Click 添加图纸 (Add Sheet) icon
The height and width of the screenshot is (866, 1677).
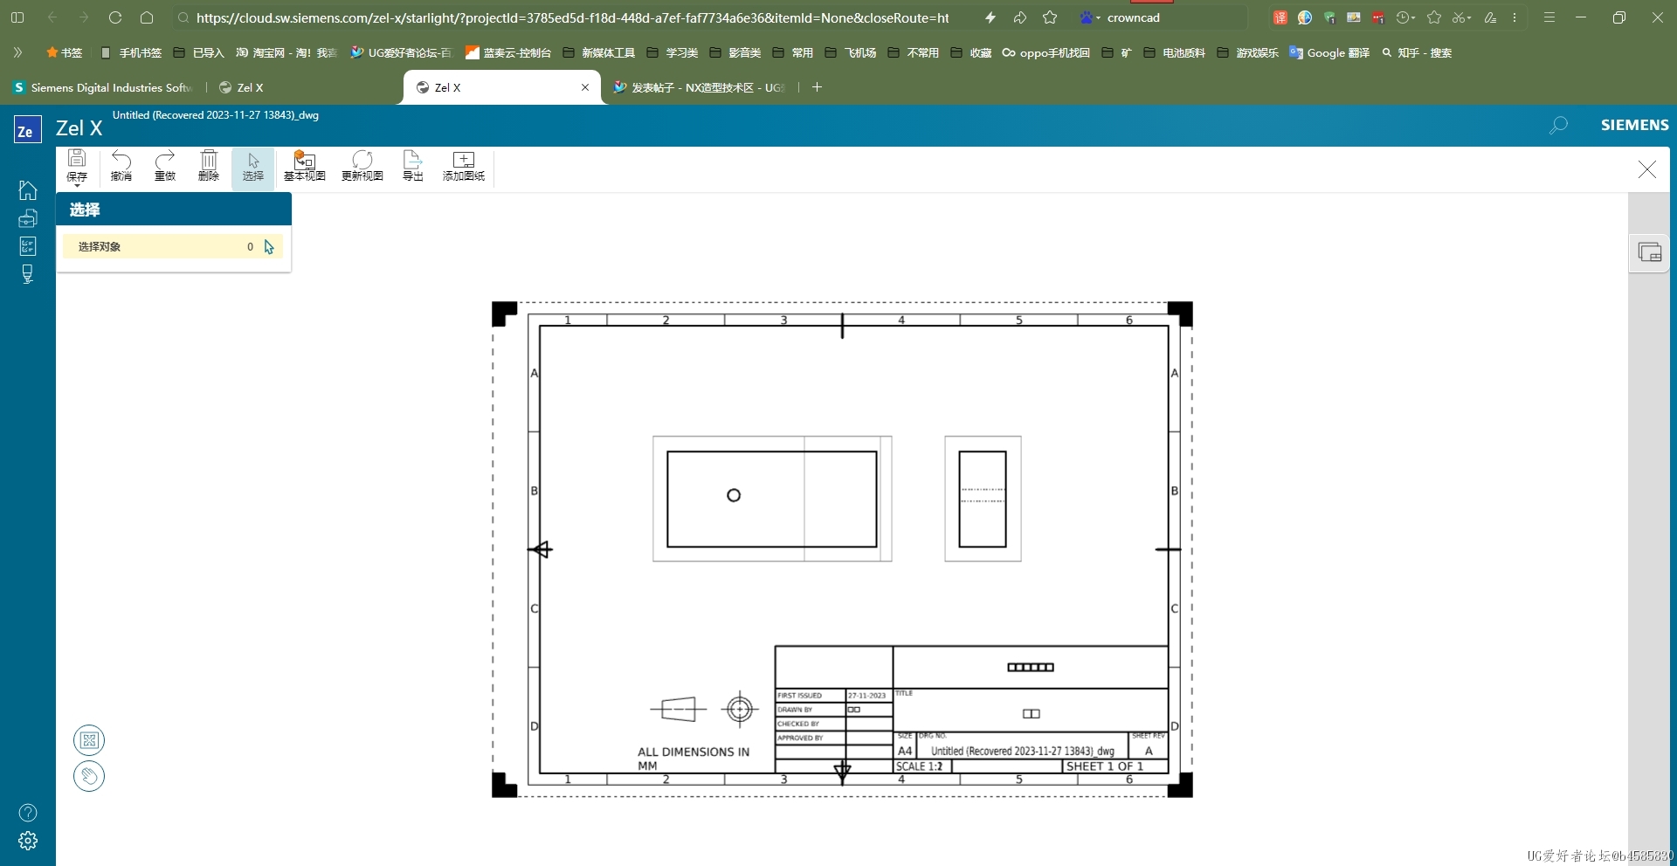pyautogui.click(x=464, y=165)
